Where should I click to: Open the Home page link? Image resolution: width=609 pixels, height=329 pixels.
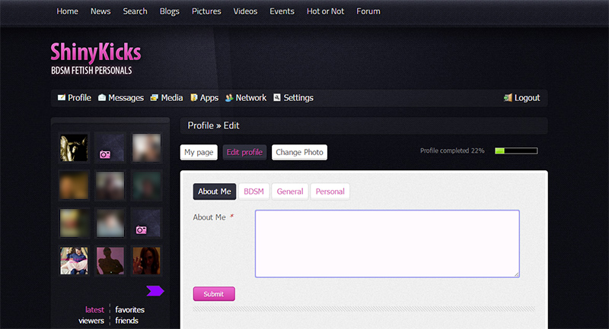coord(67,11)
